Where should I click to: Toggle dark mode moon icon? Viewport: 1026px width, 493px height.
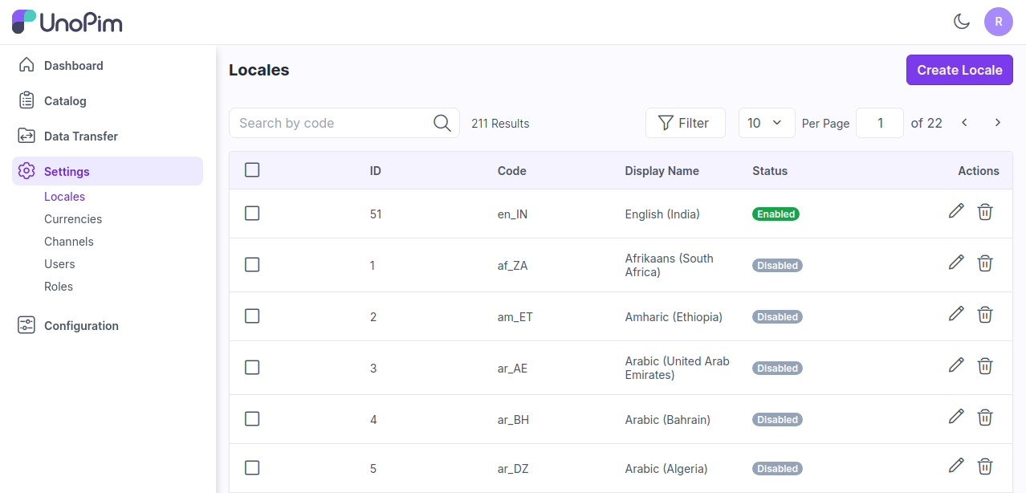(961, 22)
